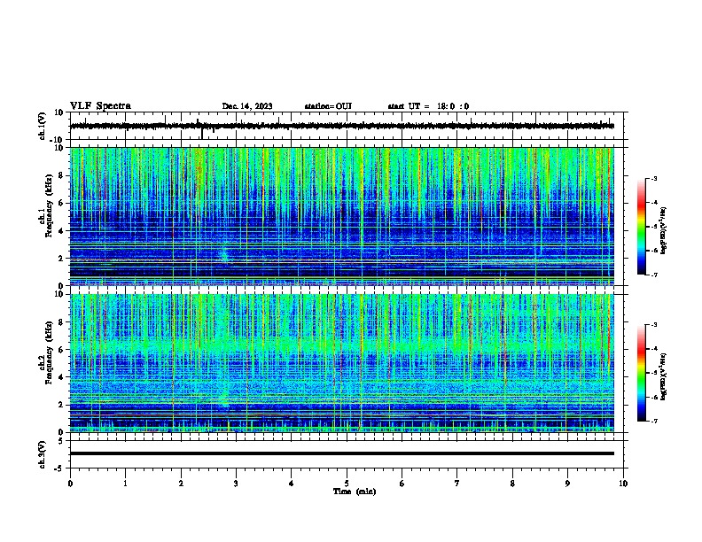
Task: Click the ch.3 flat black trace line
Action: click(342, 453)
